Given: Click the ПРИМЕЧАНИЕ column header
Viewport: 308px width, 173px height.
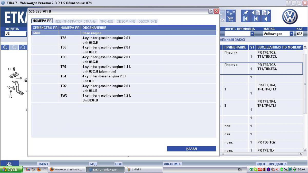Looking at the screenshot, I should pyautogui.click(x=235, y=47).
